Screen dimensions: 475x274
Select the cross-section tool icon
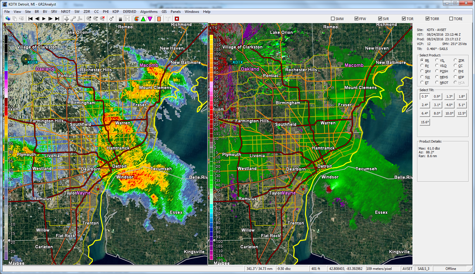80,19
